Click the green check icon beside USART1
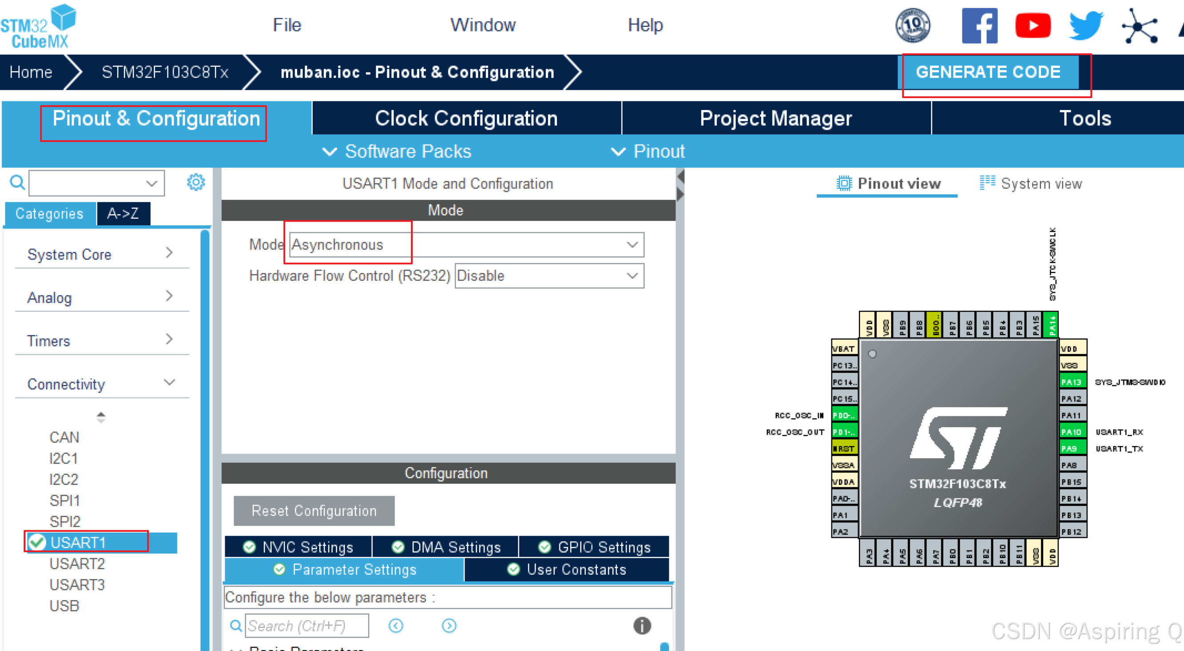The image size is (1184, 651). pyautogui.click(x=37, y=542)
